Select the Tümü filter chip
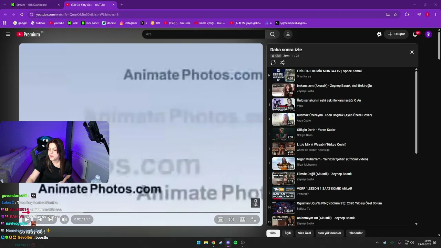 (x=273, y=233)
